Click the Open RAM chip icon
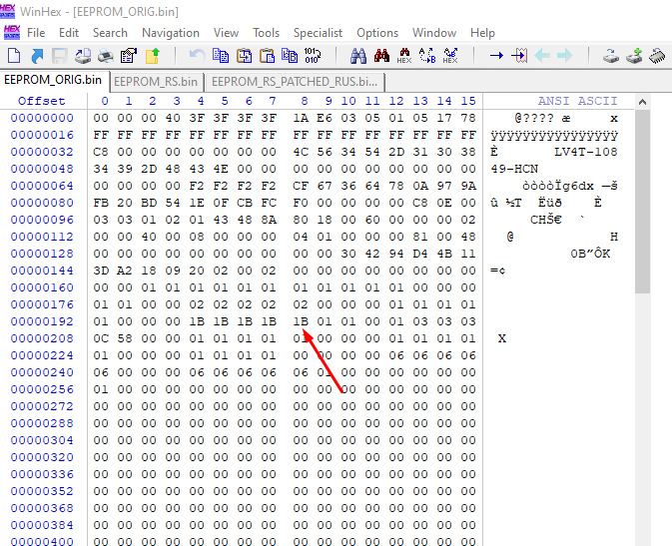 point(657,56)
